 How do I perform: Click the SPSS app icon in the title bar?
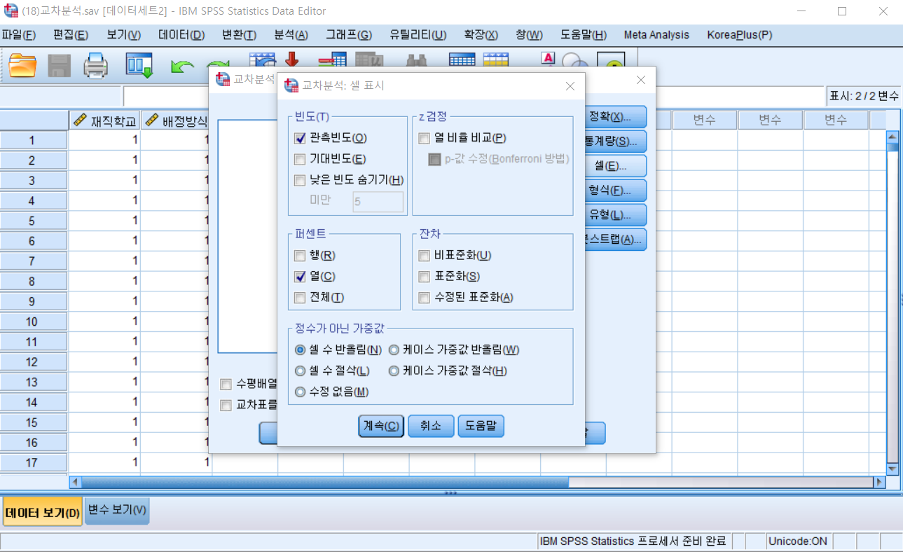[x=11, y=11]
